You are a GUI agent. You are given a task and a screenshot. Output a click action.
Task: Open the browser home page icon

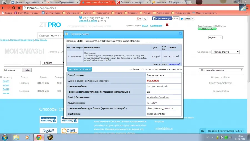pyautogui.click(x=19, y=8)
